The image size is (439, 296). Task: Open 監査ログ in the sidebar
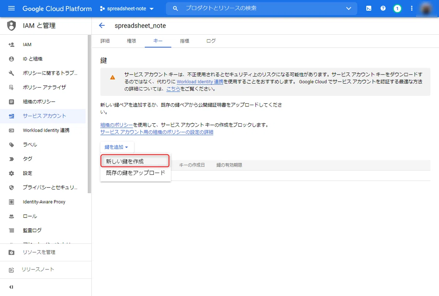coord(32,230)
